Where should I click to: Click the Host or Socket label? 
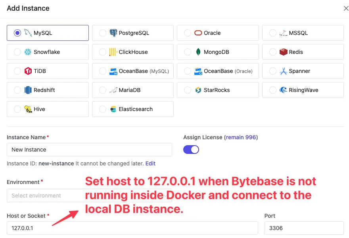coord(26,216)
